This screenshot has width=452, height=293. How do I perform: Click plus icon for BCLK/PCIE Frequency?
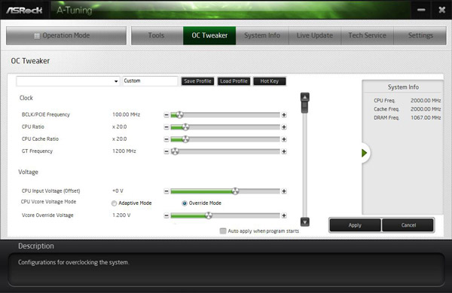click(x=284, y=115)
